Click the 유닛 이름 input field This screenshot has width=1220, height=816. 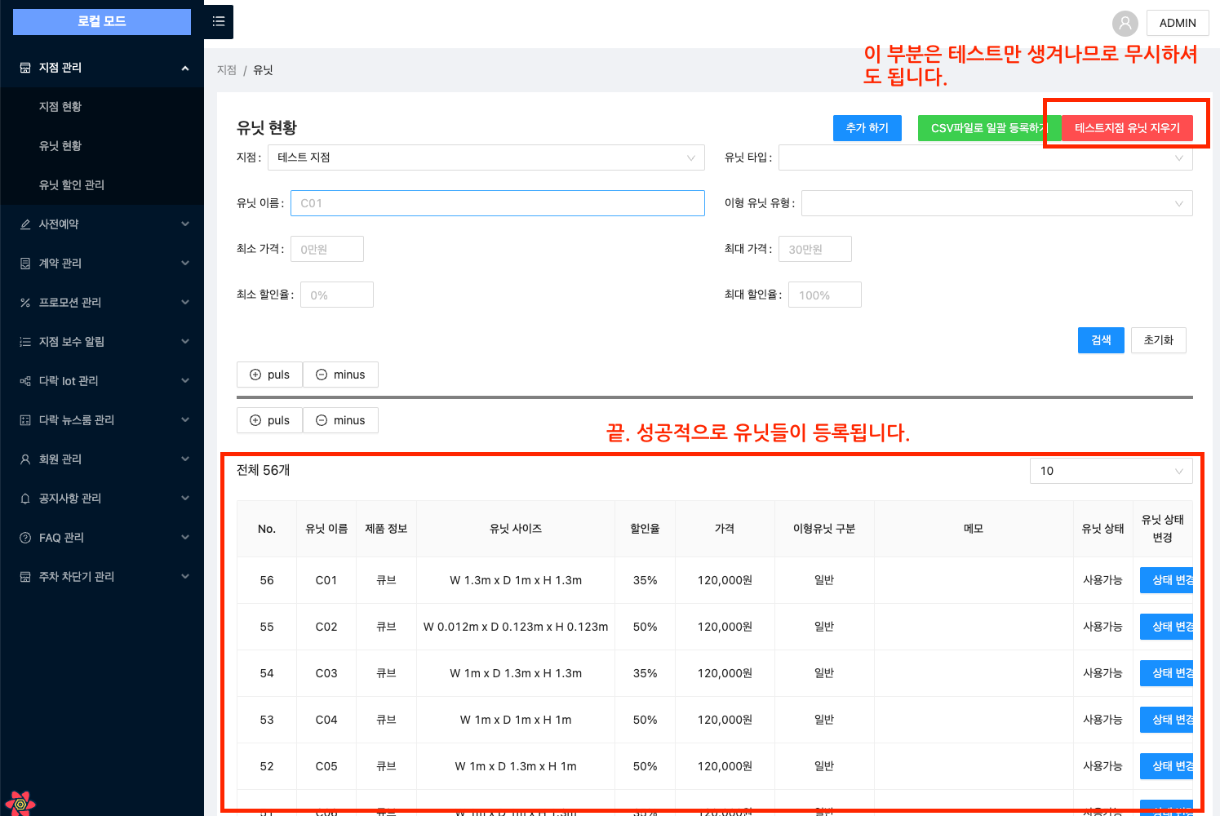point(497,203)
